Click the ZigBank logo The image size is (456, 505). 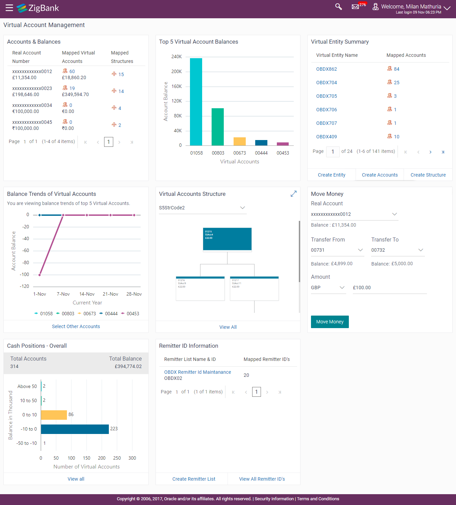pyautogui.click(x=38, y=8)
